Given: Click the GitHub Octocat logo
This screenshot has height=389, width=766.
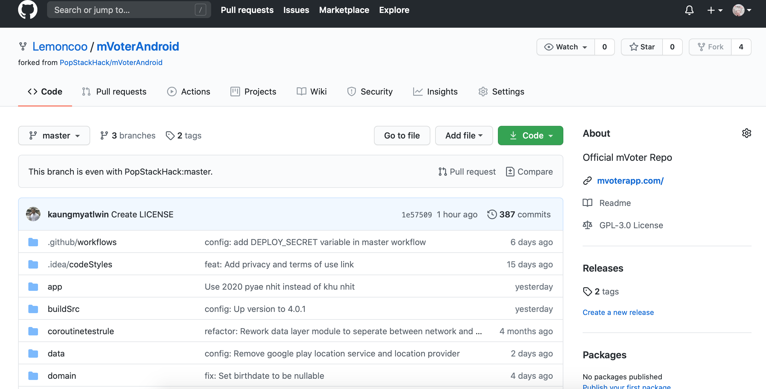Looking at the screenshot, I should click(x=27, y=10).
